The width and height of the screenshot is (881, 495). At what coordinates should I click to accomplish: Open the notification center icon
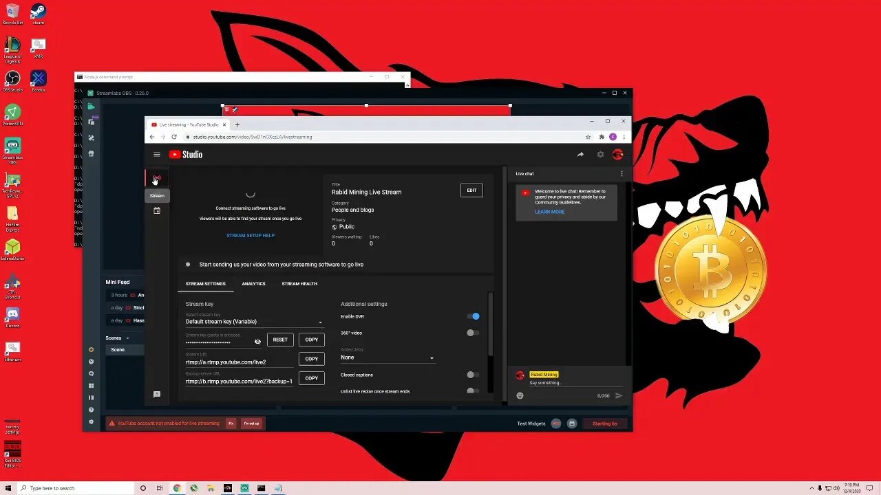click(x=871, y=488)
